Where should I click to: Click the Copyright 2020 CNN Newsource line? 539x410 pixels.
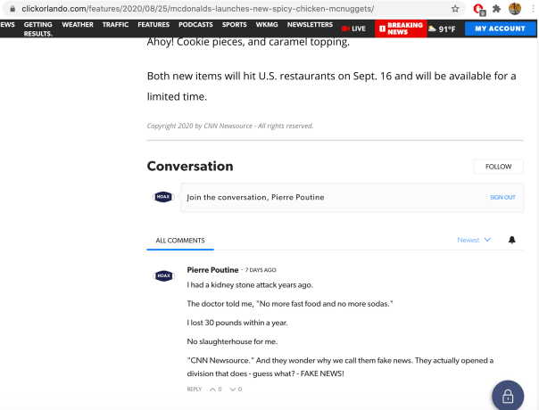point(230,126)
